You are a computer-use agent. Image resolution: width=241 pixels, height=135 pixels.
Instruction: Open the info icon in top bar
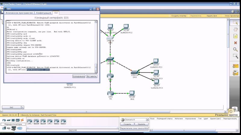coord(233,12)
